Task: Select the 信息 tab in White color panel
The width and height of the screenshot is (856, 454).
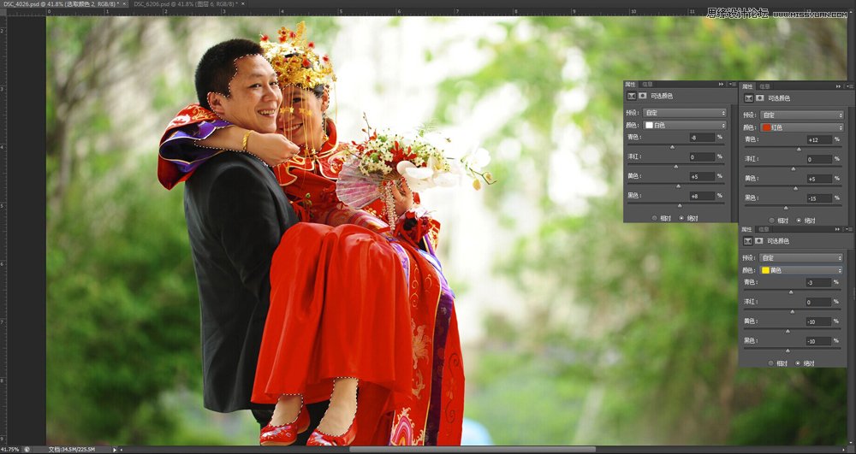Action: (x=647, y=85)
